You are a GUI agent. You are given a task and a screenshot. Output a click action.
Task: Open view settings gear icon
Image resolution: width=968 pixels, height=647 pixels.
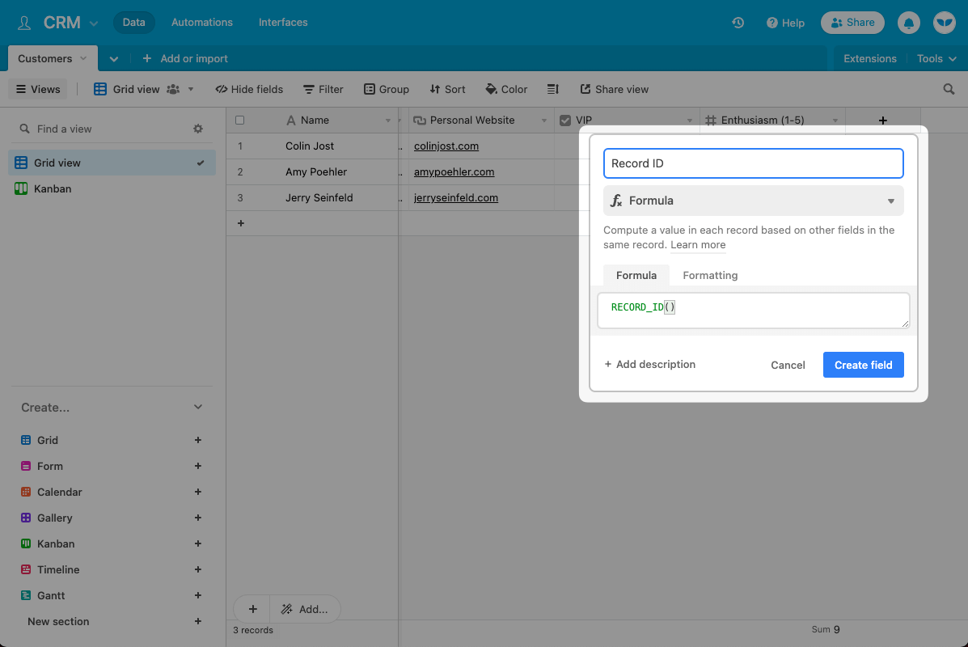pyautogui.click(x=198, y=129)
